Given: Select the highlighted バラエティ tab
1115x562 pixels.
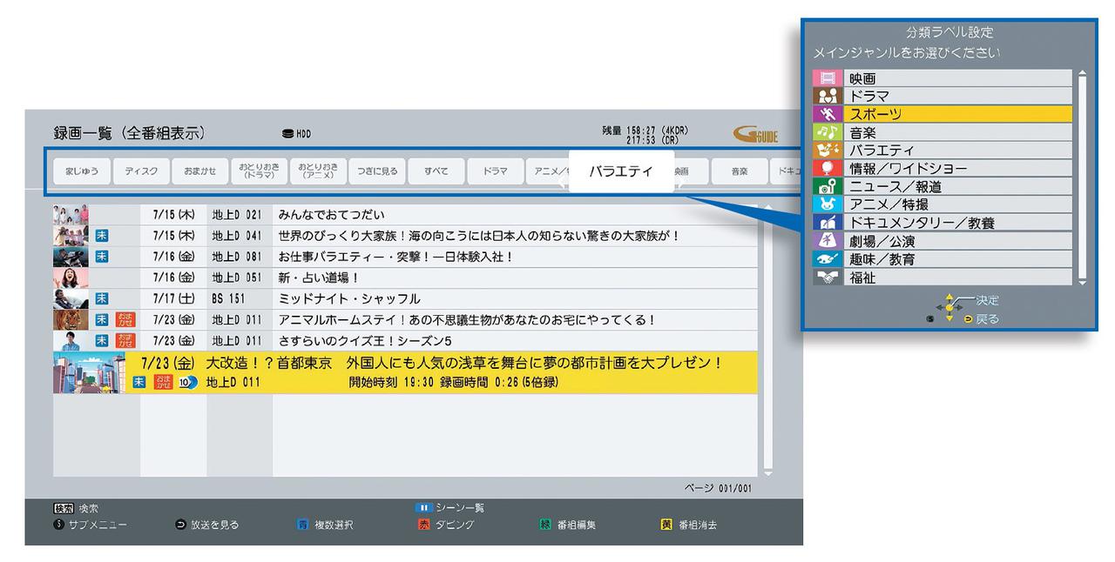Looking at the screenshot, I should (621, 172).
